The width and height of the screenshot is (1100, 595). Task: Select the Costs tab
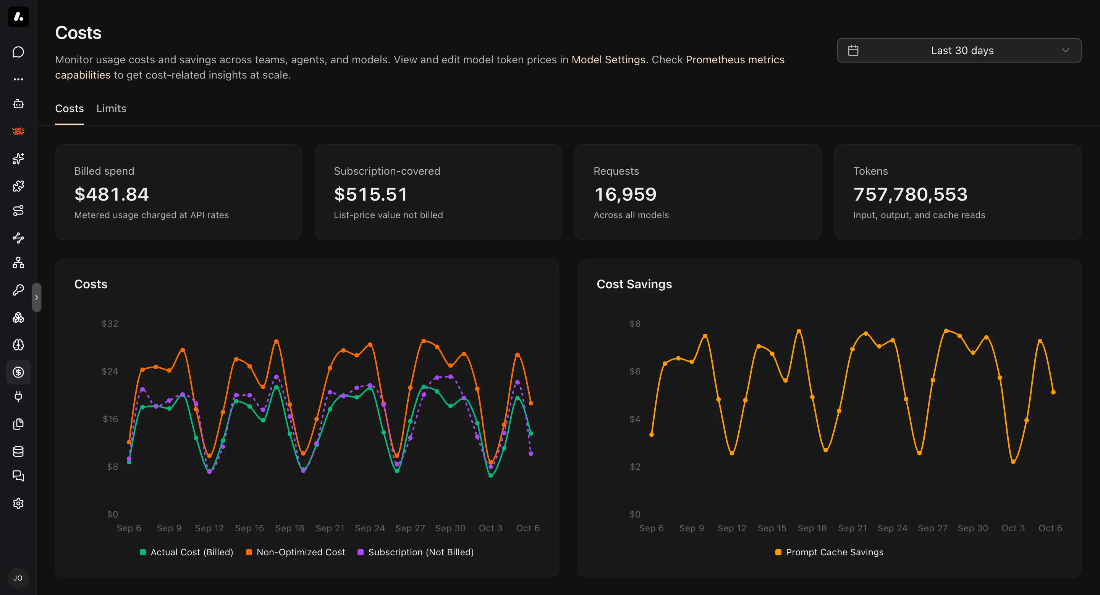[x=69, y=108]
